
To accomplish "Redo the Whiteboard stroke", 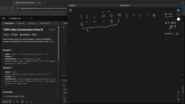I will [x=178, y=96].
